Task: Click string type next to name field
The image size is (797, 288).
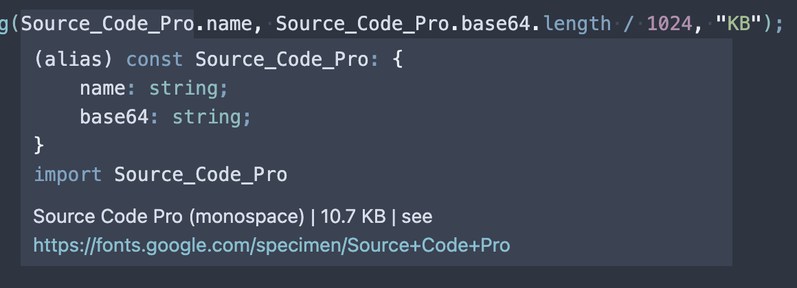Action: click(183, 89)
